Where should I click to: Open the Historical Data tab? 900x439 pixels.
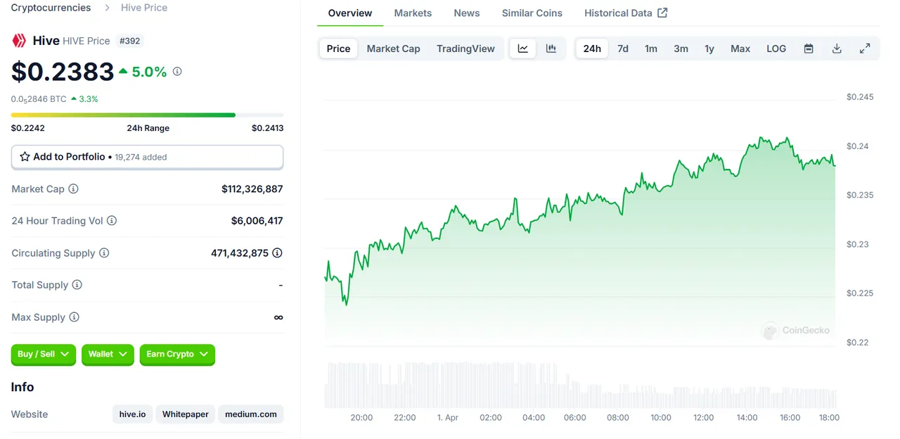(x=626, y=13)
